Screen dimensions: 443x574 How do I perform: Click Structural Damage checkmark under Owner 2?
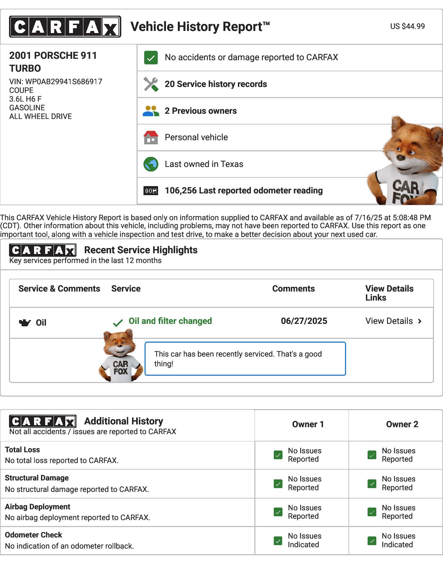(372, 484)
